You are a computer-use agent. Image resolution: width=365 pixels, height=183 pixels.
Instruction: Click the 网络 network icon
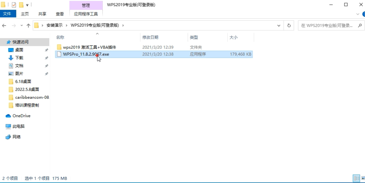point(8,137)
